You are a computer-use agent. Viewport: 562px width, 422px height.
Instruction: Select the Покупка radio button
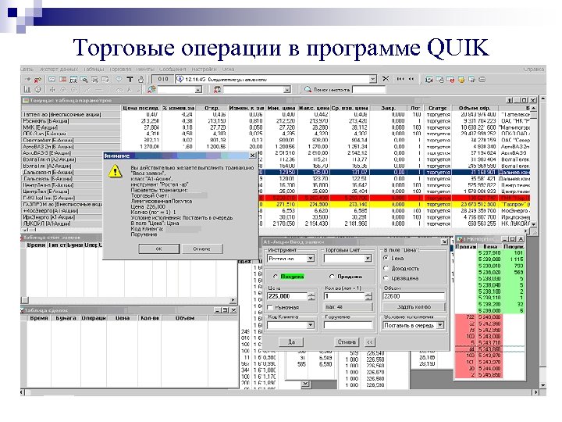coord(276,277)
